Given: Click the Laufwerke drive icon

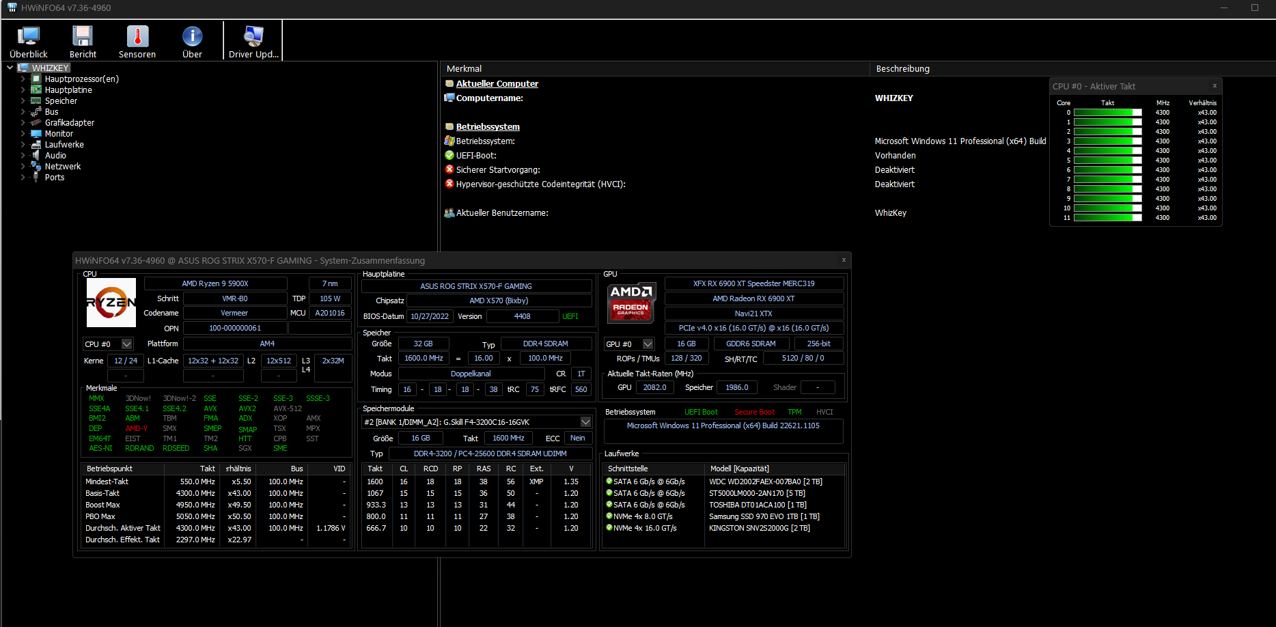Looking at the screenshot, I should click(x=36, y=144).
